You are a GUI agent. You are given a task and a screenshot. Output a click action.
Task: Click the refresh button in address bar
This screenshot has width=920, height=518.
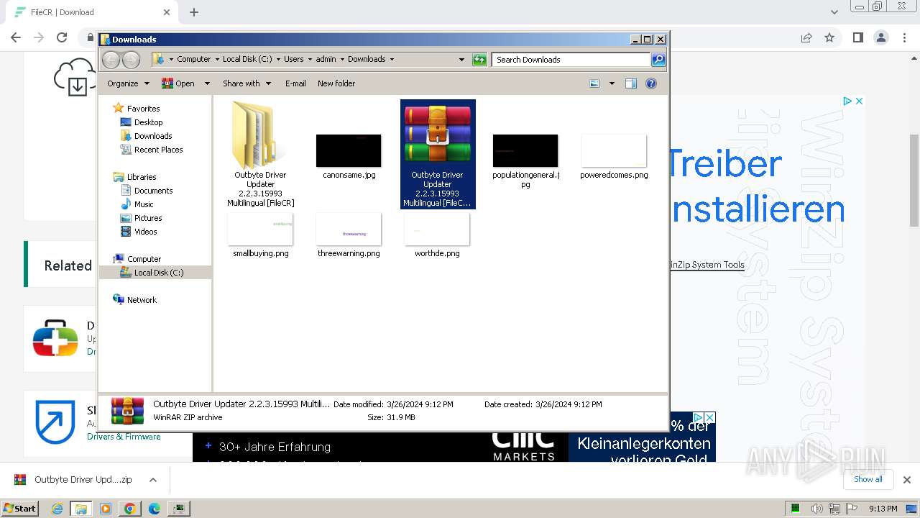(x=479, y=60)
